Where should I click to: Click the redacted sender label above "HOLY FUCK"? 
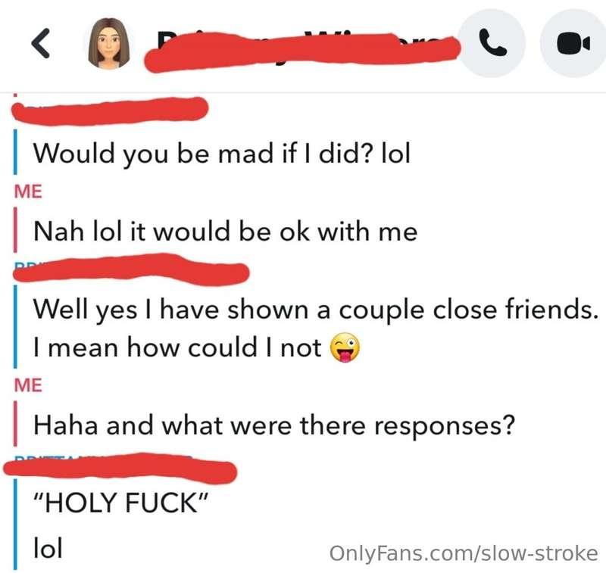coord(120,469)
